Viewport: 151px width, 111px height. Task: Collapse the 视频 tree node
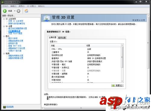tap(4, 53)
